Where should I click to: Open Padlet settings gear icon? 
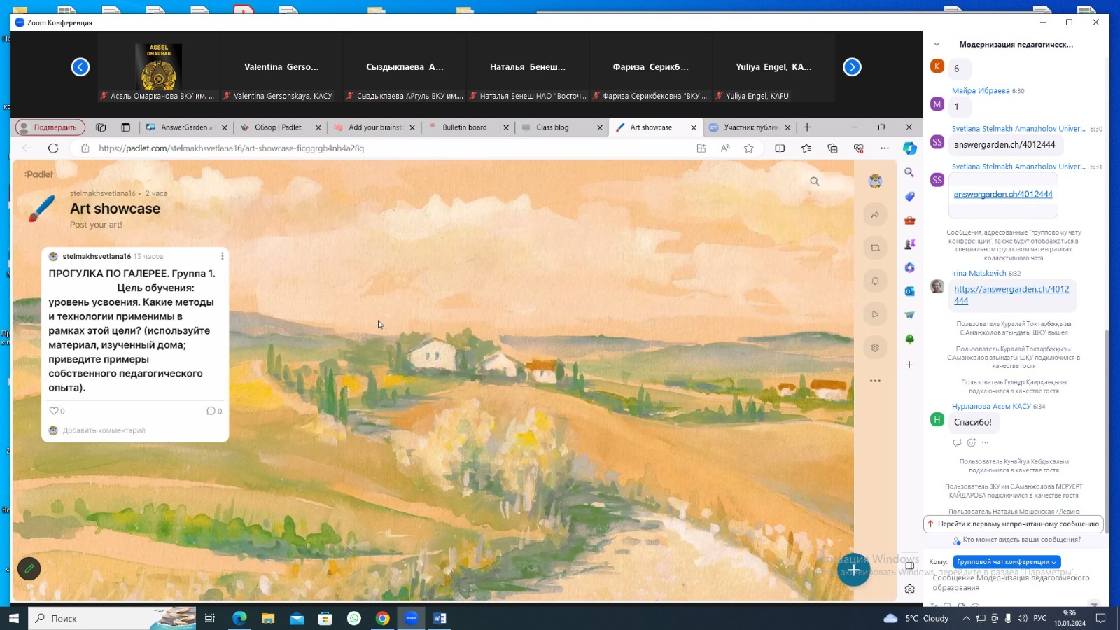pos(875,348)
